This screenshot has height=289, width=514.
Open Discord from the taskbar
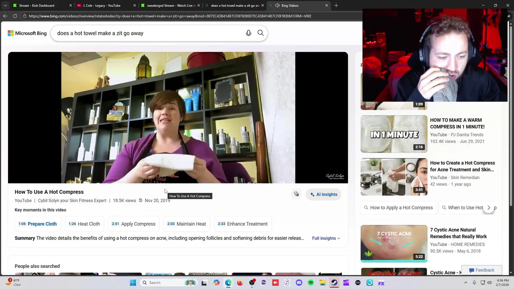299,283
